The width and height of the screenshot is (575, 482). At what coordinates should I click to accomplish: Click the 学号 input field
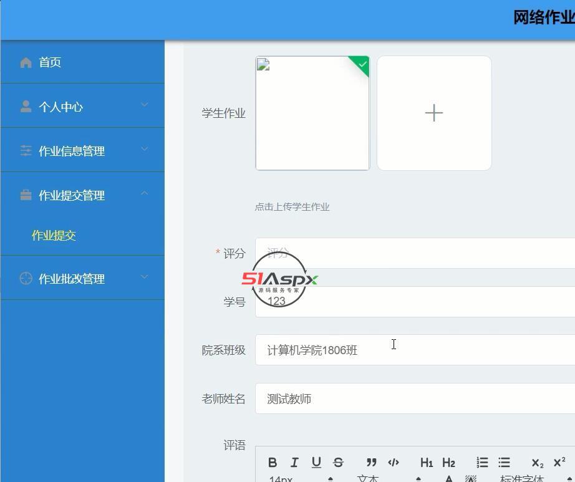click(415, 302)
